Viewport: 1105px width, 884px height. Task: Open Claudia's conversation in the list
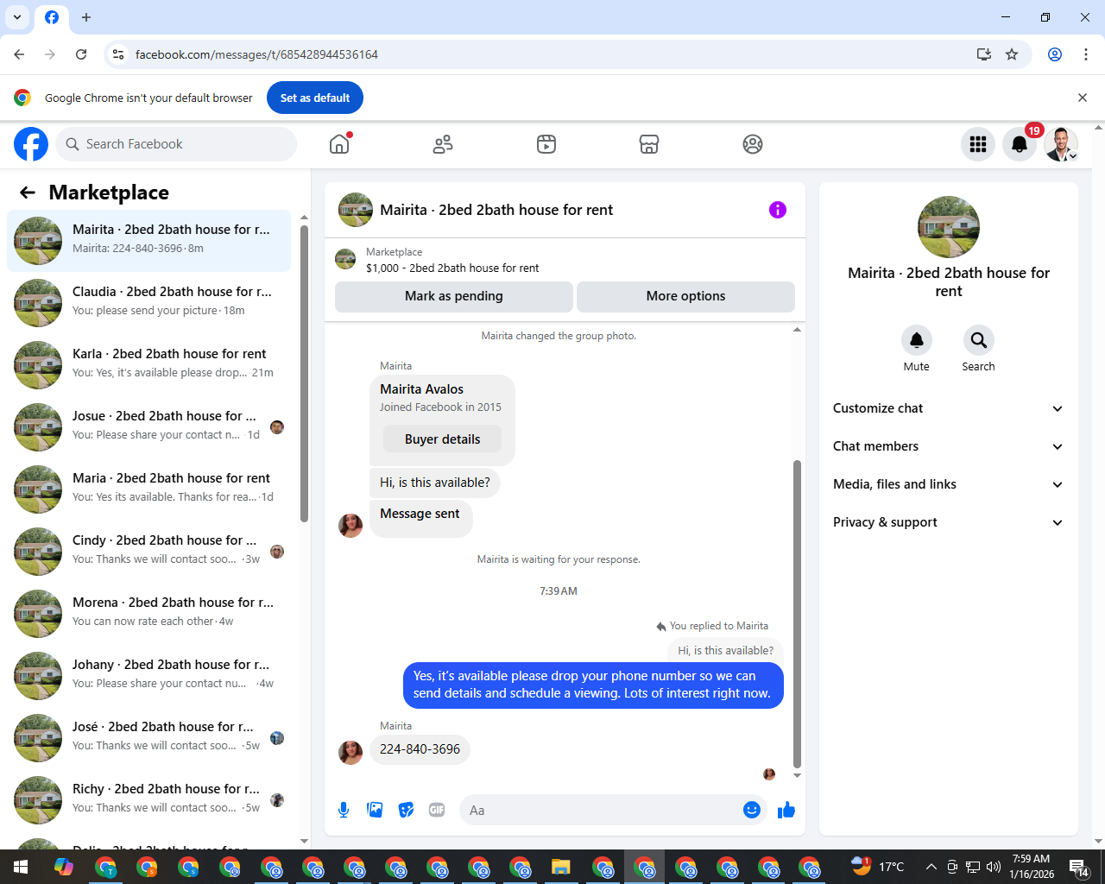(148, 302)
